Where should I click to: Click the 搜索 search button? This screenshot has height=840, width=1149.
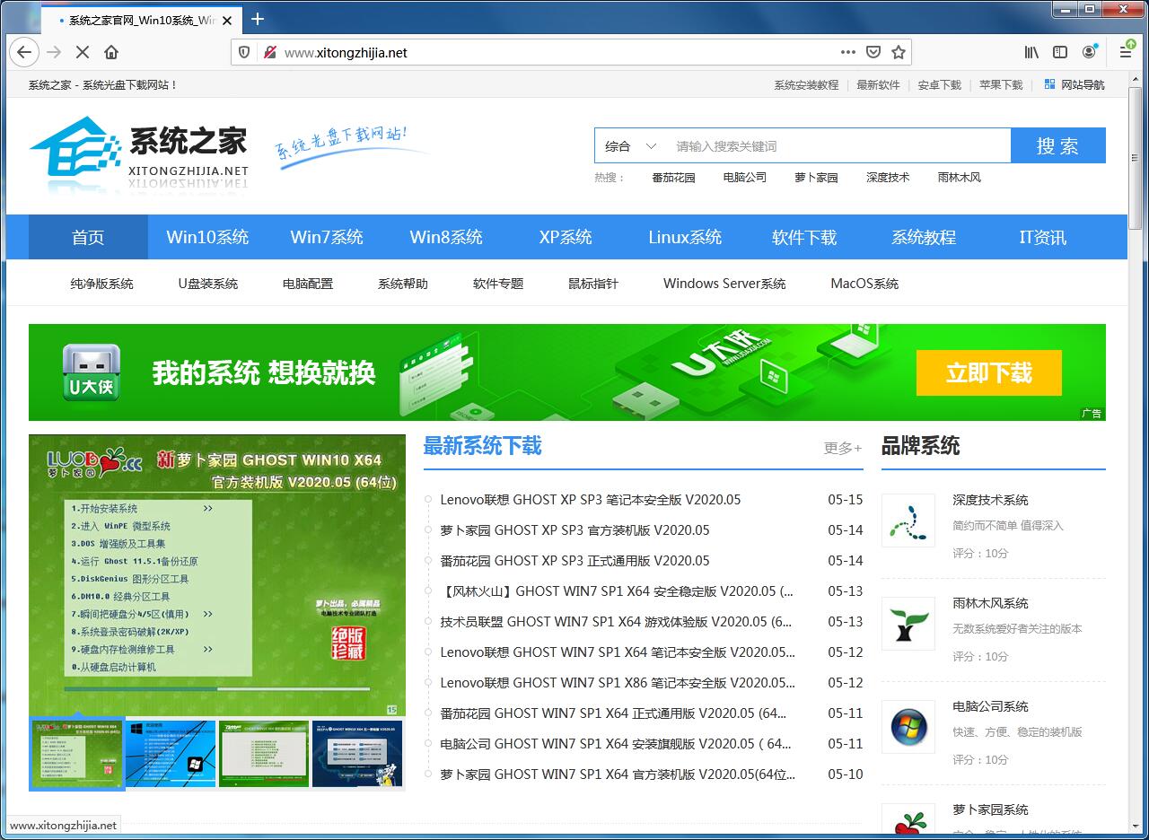click(x=1058, y=144)
